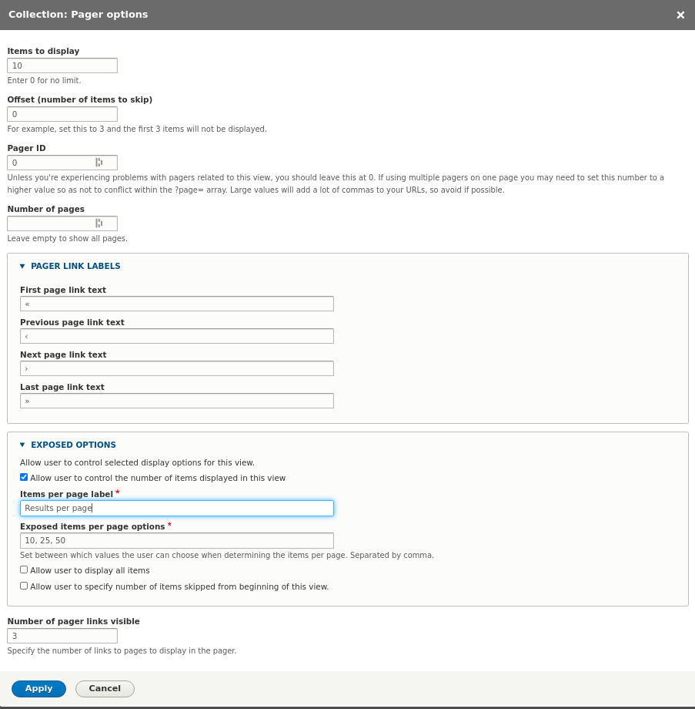Select the Previous page link text field
The width and height of the screenshot is (695, 709).
(177, 336)
